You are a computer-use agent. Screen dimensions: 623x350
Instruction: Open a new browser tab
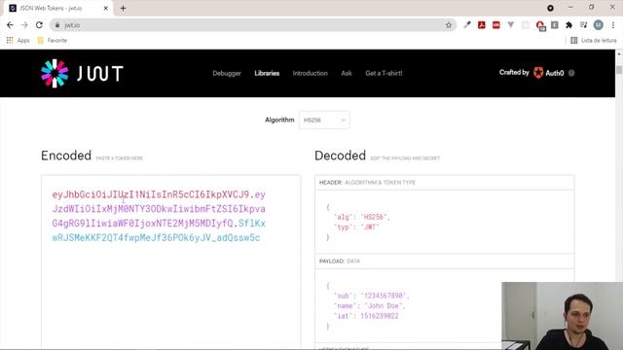pyautogui.click(x=124, y=8)
